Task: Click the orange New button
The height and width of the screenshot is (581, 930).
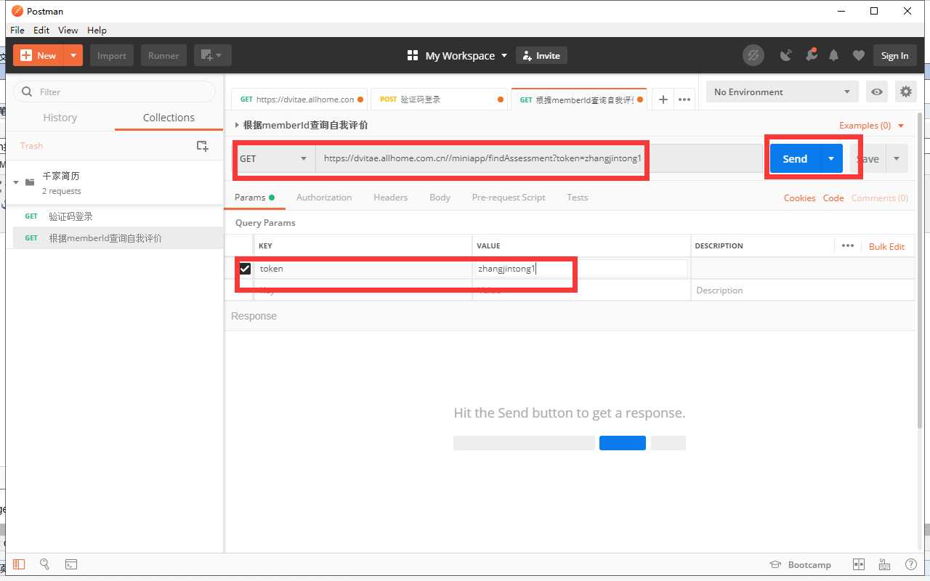Action: coord(39,55)
